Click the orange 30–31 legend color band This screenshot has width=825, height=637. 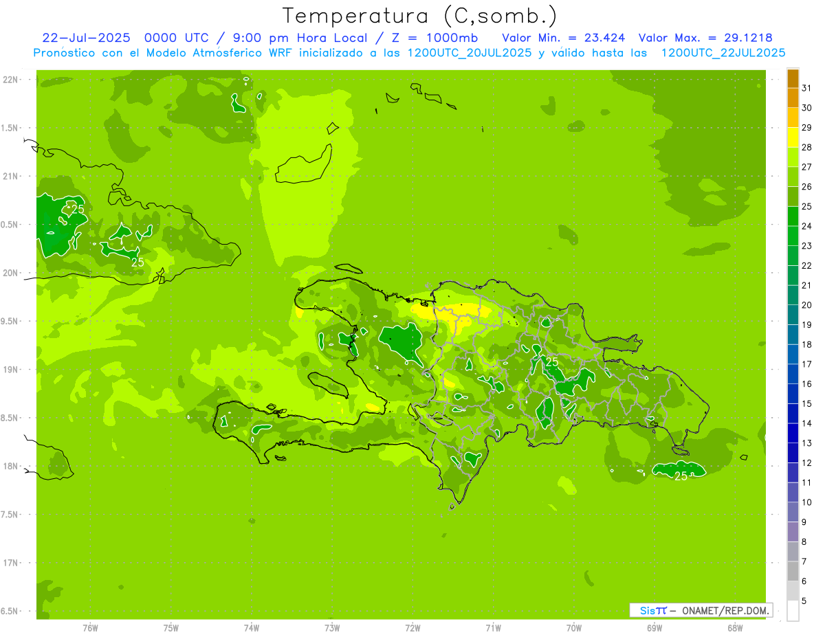click(x=793, y=98)
